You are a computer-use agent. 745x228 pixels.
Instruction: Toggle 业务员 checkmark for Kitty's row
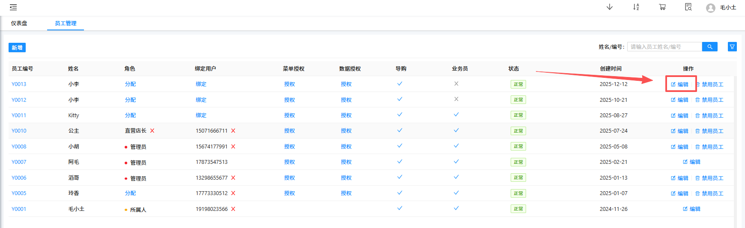tap(456, 115)
